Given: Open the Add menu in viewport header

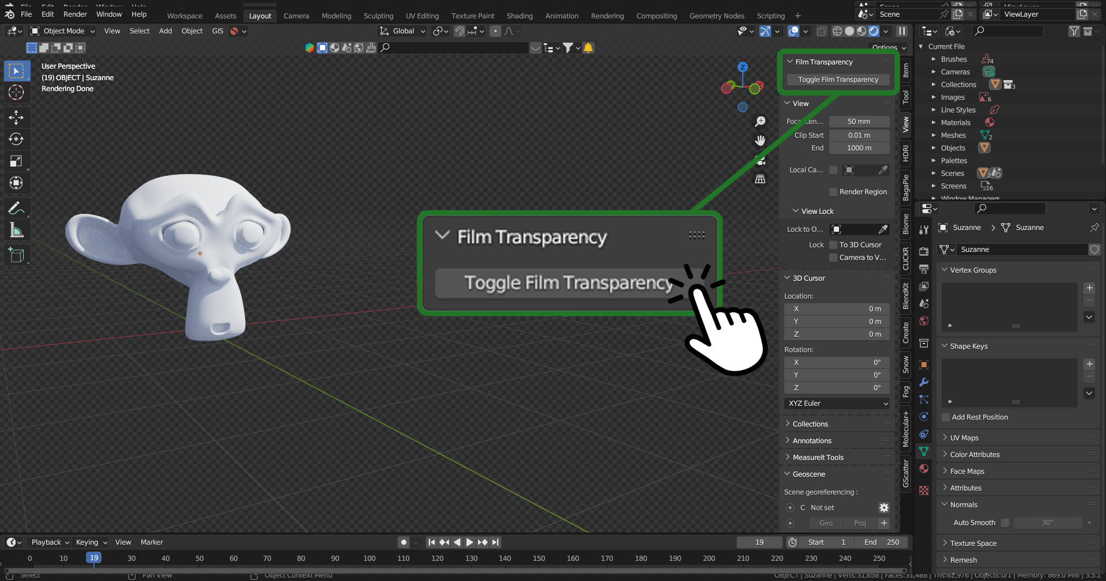Looking at the screenshot, I should coord(165,31).
